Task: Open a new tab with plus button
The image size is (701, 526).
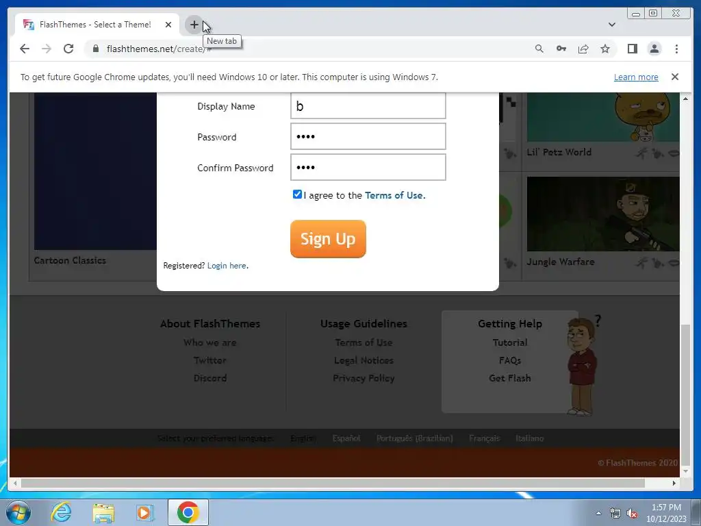Action: 194,25
